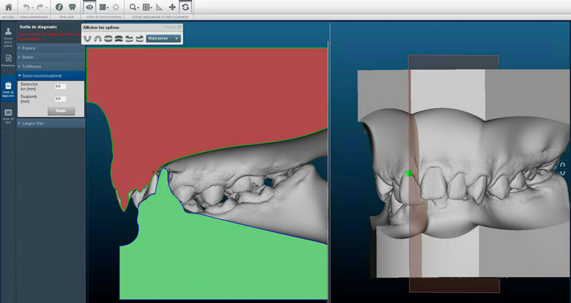The width and height of the screenshot is (571, 303).
Task: Close the Afficher les options panel
Action: 180,27
